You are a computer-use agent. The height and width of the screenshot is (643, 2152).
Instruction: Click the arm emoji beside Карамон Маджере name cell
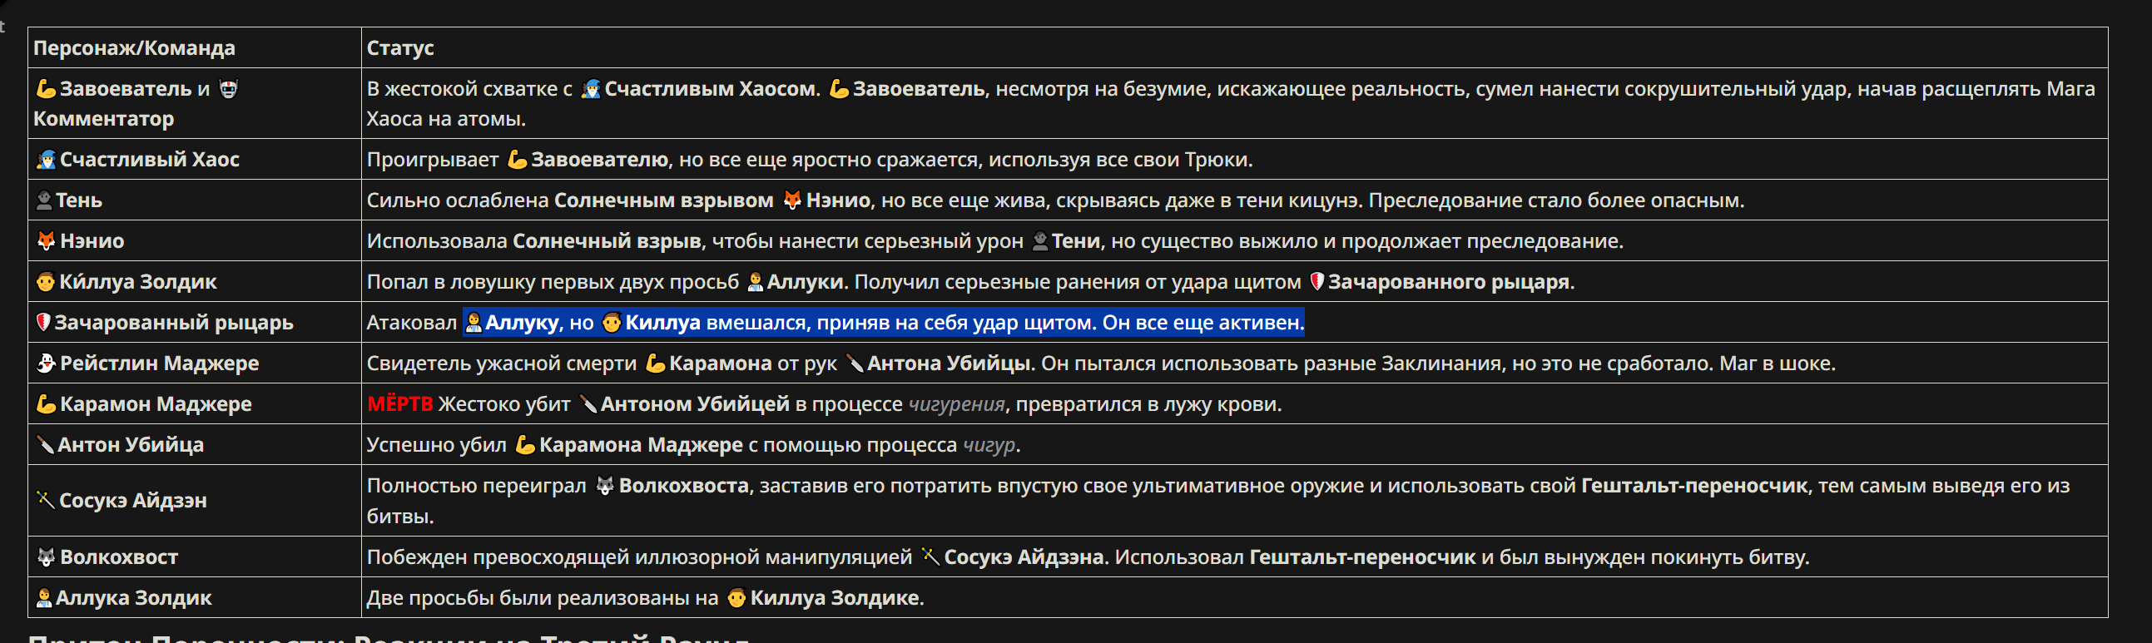[46, 404]
